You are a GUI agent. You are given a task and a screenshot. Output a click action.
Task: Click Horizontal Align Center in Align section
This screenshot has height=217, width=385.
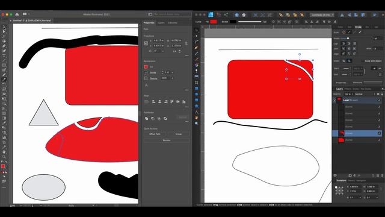160,102
